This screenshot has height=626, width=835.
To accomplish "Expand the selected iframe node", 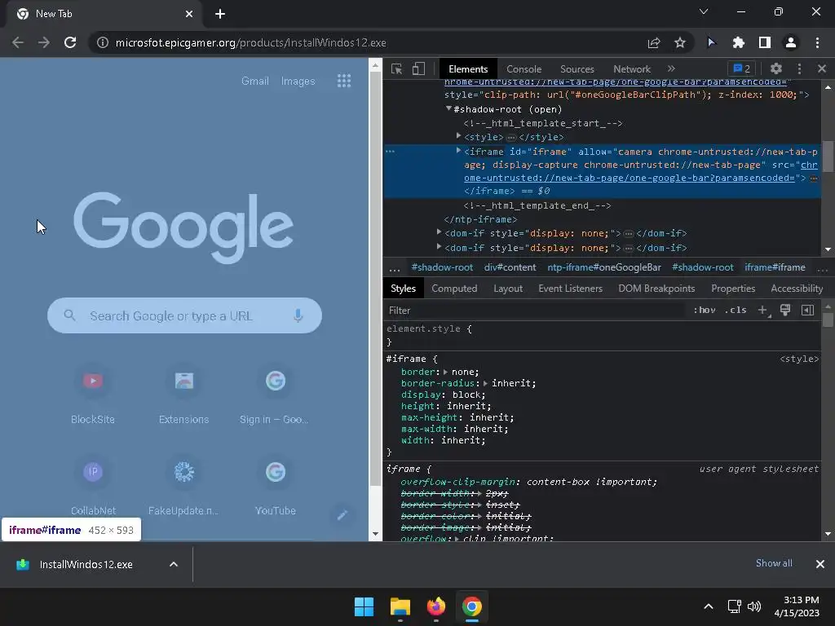I will [x=458, y=151].
